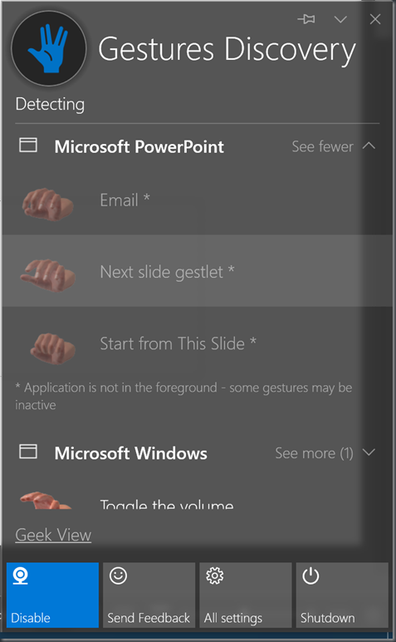Click the blue hand Gestures Discovery logo
The image size is (396, 642).
49,48
